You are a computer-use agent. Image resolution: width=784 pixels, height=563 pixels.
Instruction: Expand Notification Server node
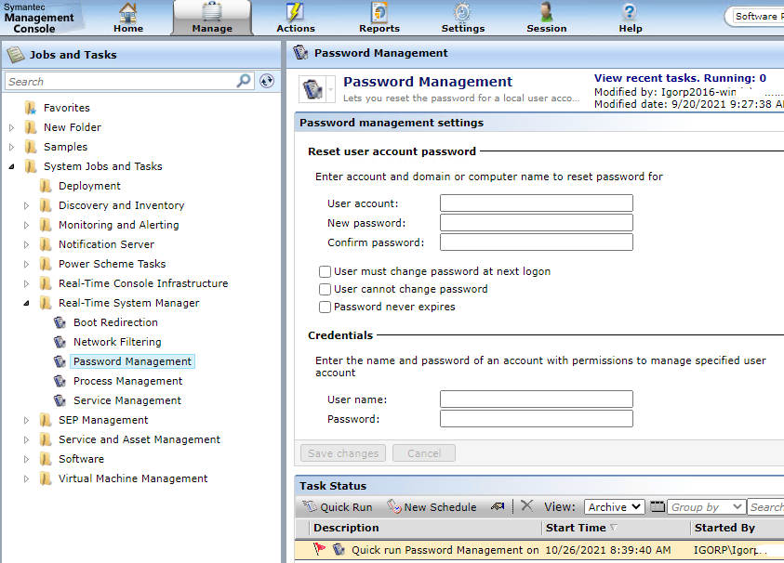click(x=26, y=244)
